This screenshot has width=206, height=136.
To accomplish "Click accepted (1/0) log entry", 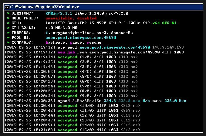I will pyautogui.click(x=71, y=57).
